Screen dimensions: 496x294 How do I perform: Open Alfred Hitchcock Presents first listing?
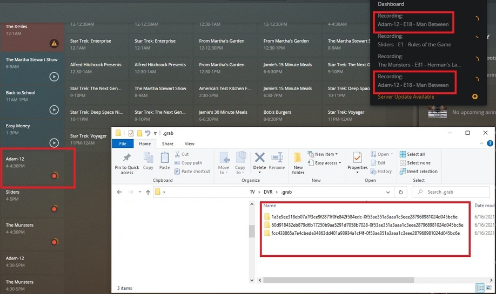97,68
